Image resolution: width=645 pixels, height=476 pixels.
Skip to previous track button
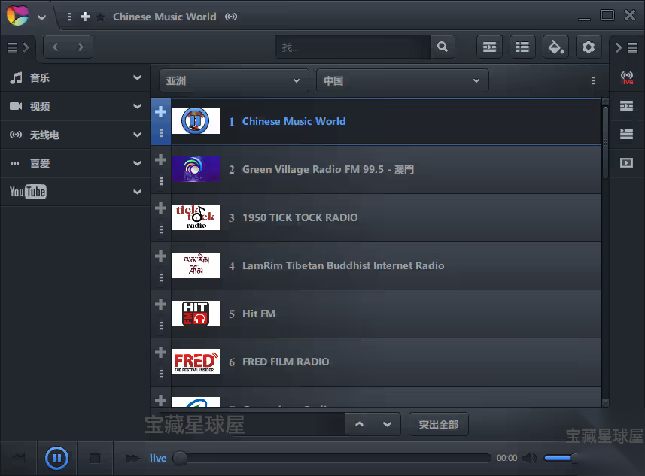point(19,458)
